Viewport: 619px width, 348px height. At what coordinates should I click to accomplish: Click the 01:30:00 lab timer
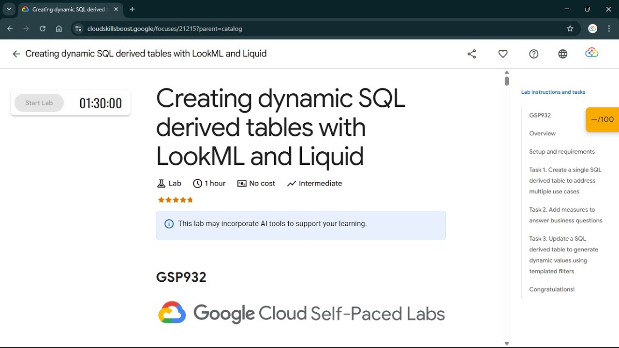click(x=101, y=103)
